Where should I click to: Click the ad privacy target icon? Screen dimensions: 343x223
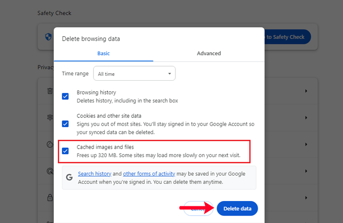tap(49, 172)
